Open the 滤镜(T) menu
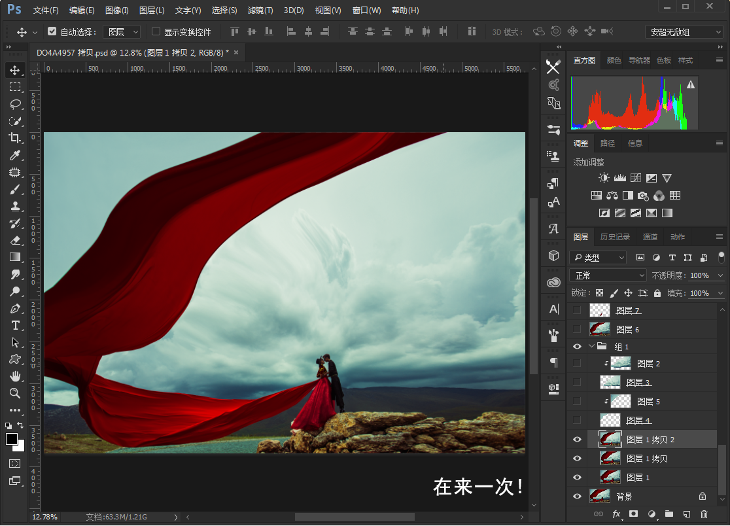The width and height of the screenshot is (730, 526). click(260, 10)
